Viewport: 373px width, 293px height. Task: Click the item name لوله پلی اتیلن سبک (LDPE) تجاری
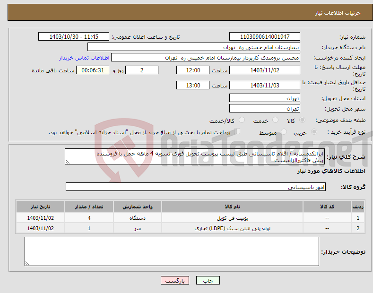232,228
